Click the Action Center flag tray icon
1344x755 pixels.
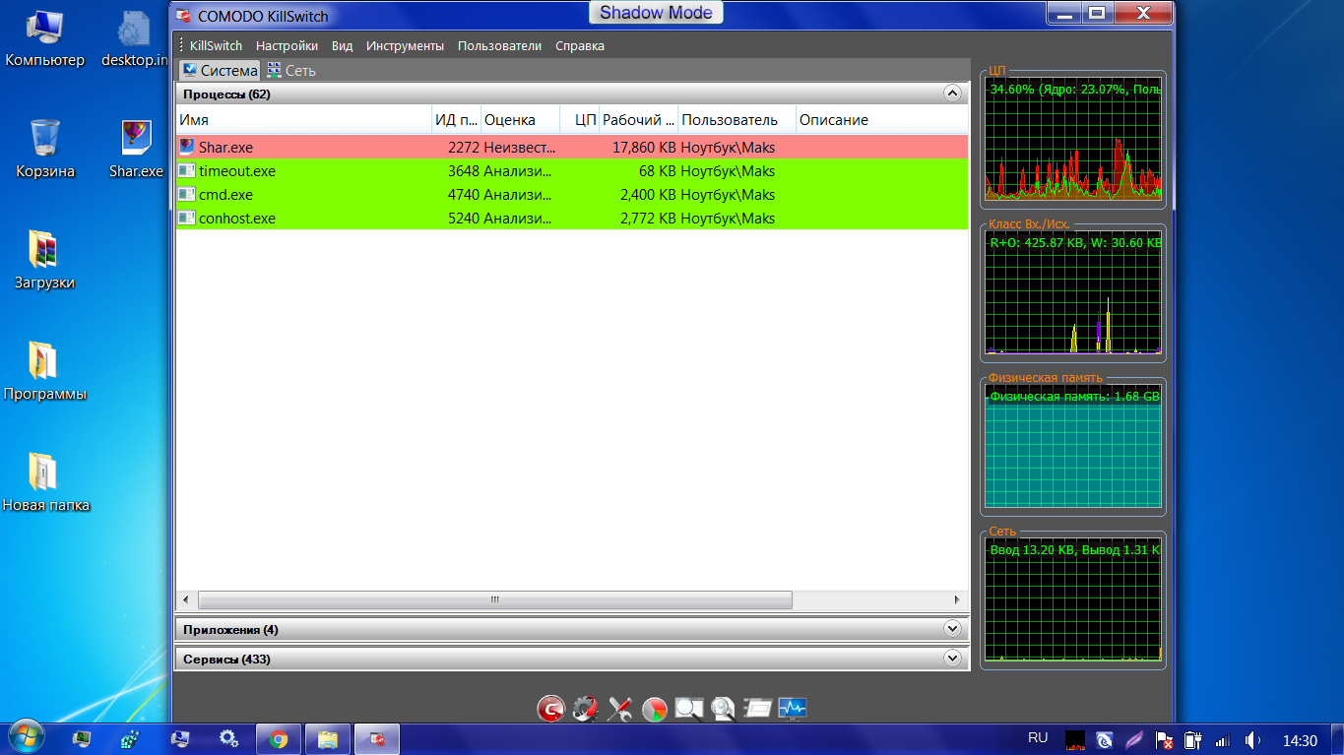point(1163,739)
